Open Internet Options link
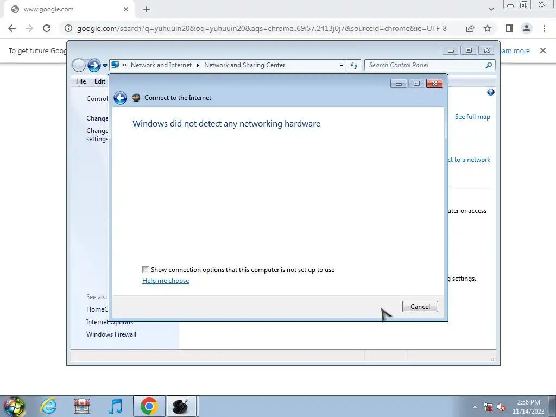This screenshot has height=417, width=556. pos(110,322)
